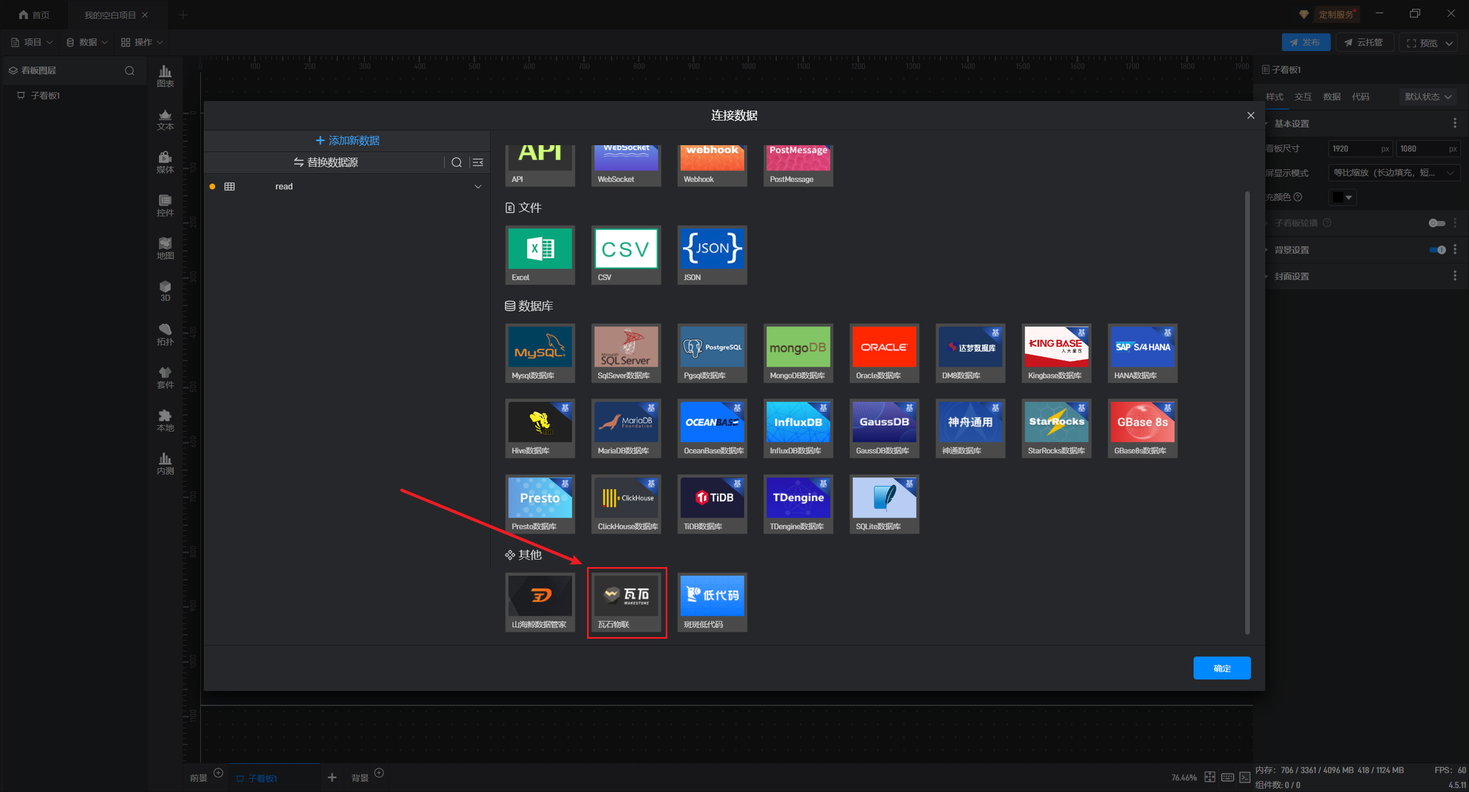The image size is (1469, 792).
Task: Choose the TDengine数据库 connector
Action: point(798,504)
